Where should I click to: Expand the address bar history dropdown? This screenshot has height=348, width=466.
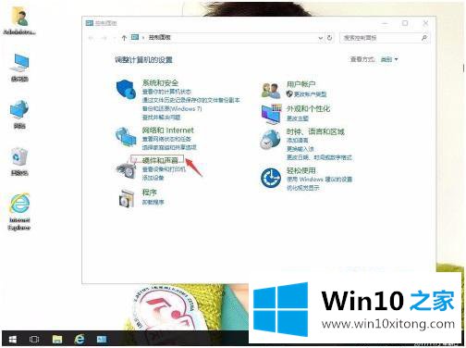[x=321, y=38]
